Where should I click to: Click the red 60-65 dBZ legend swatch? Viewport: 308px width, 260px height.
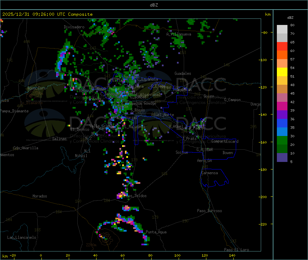[x=282, y=46]
